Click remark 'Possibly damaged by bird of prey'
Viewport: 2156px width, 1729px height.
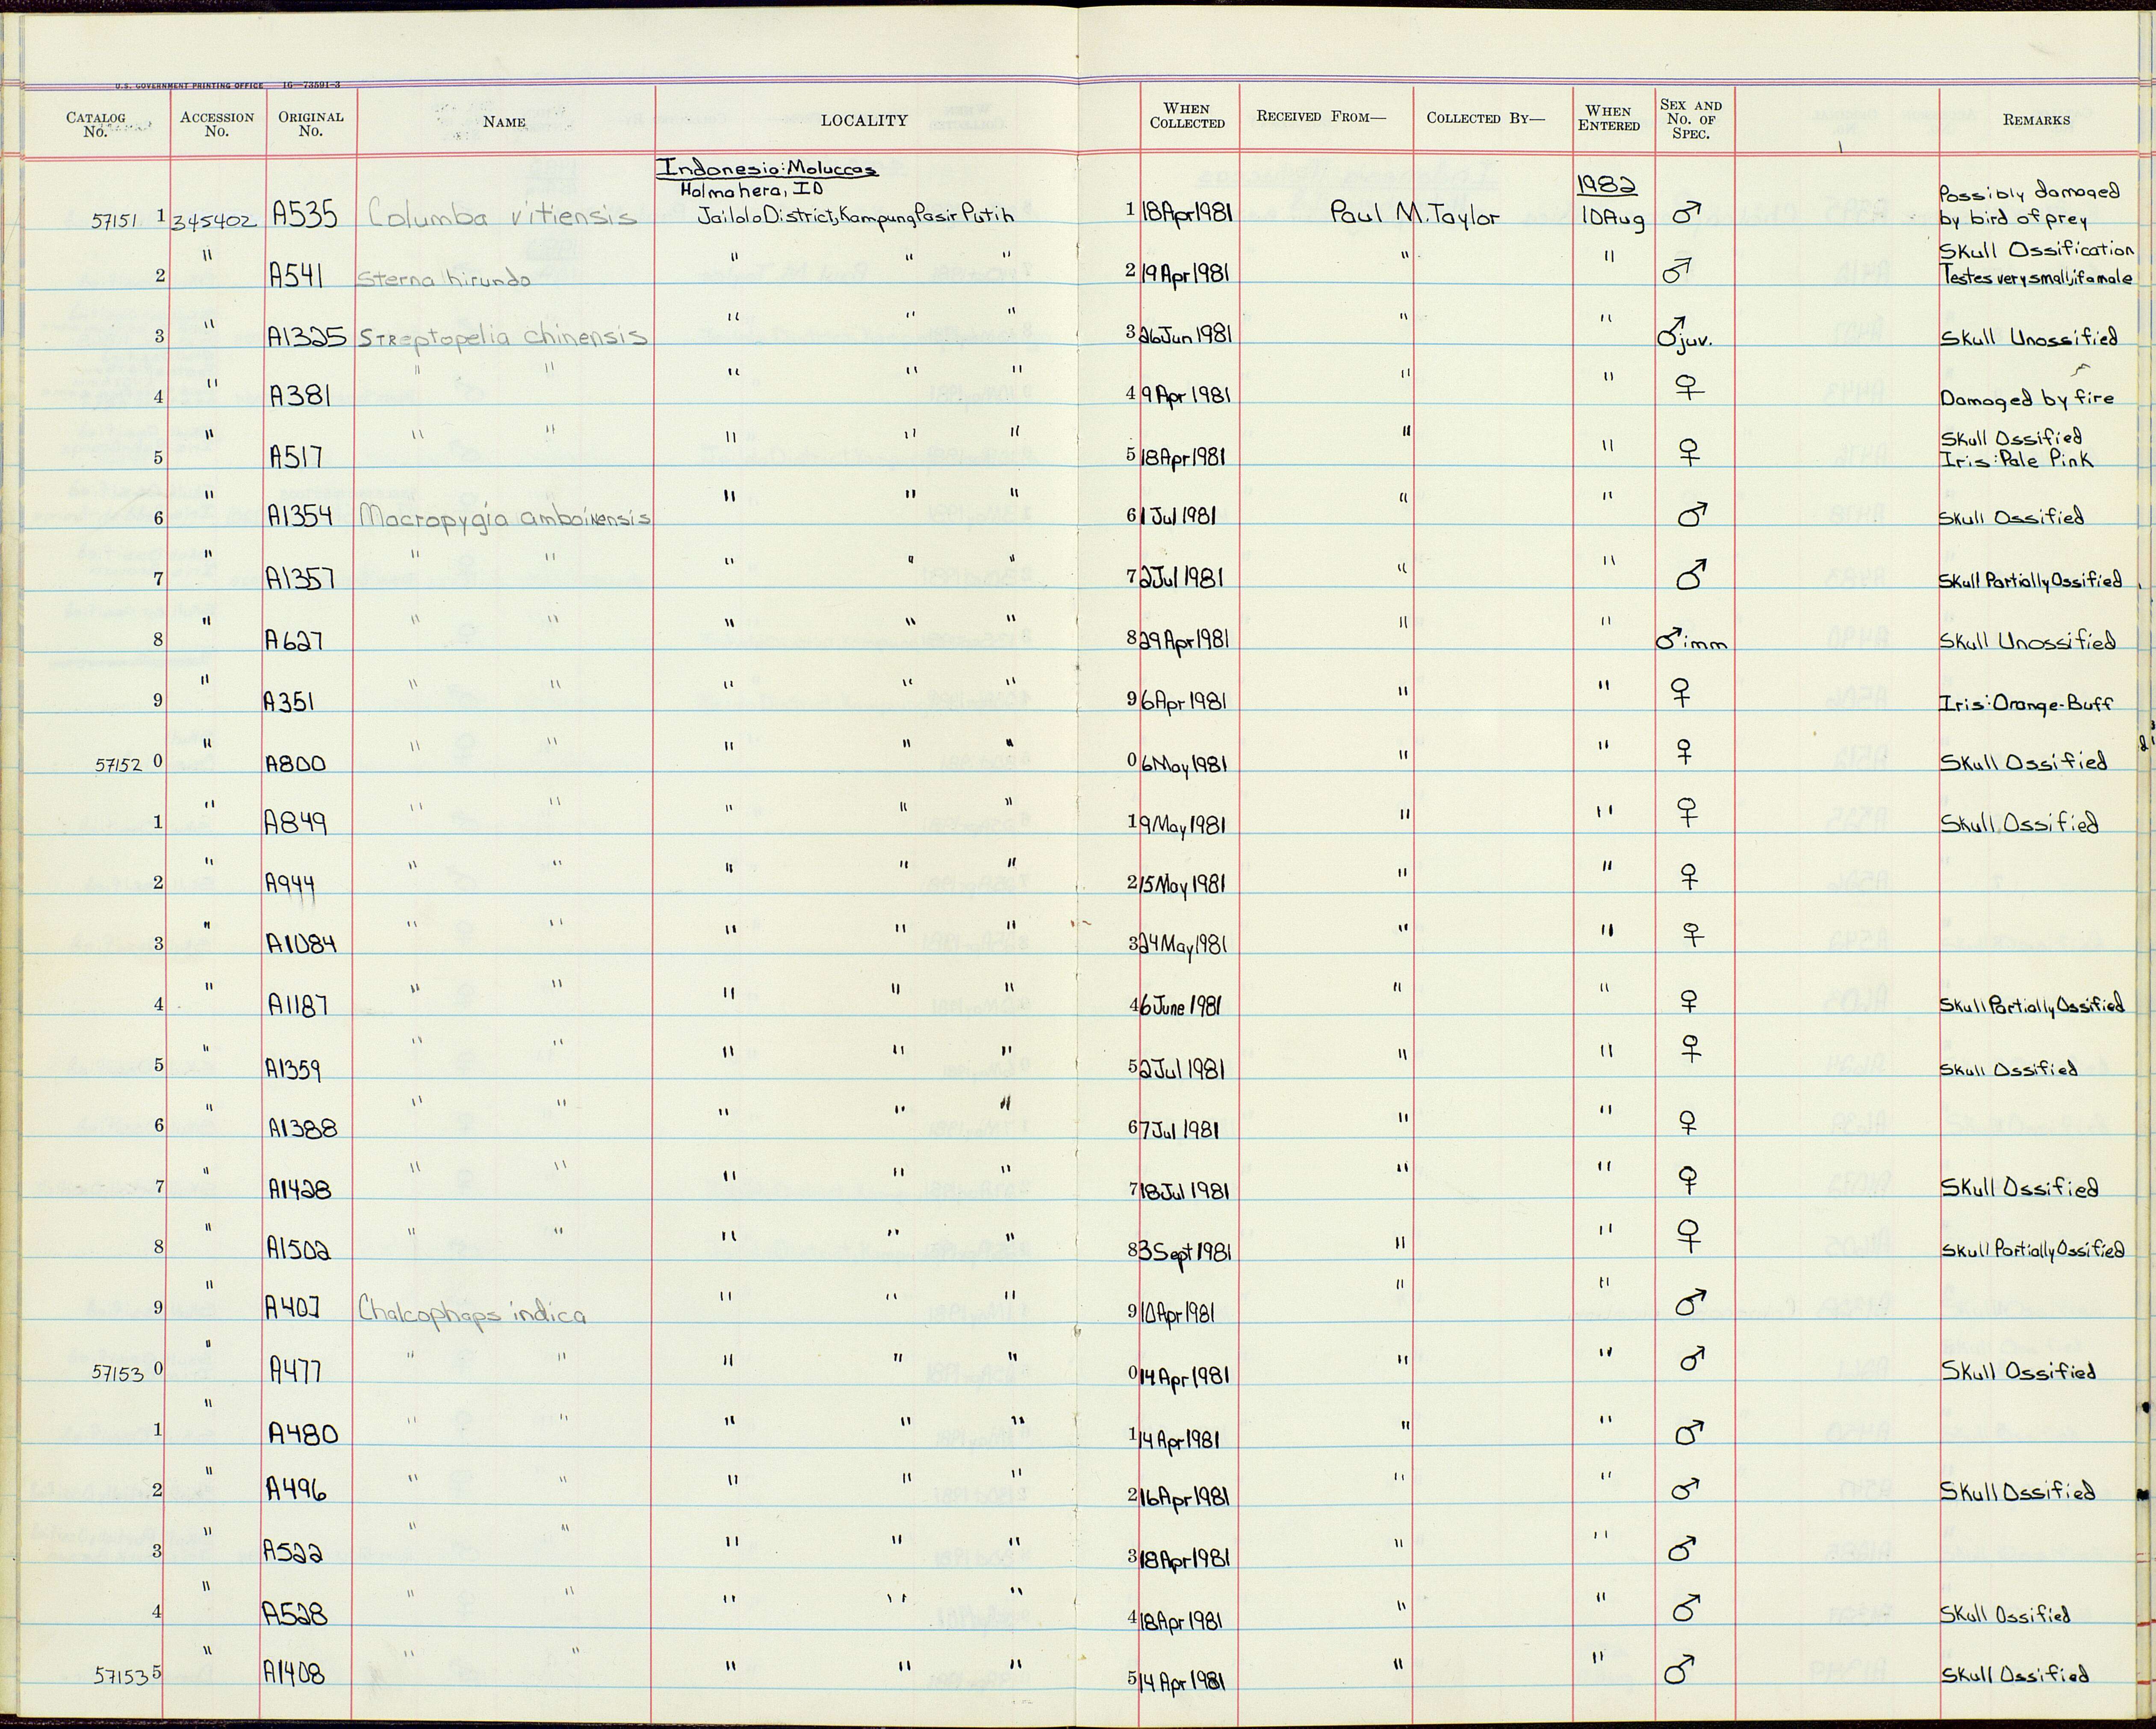(x=2030, y=205)
